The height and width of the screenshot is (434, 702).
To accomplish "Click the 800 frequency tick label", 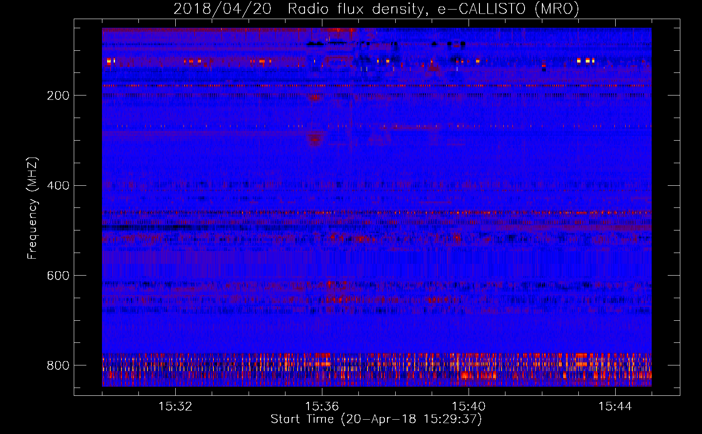I will coord(58,365).
